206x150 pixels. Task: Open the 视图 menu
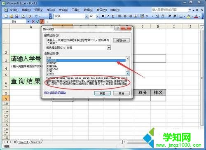point(39,10)
